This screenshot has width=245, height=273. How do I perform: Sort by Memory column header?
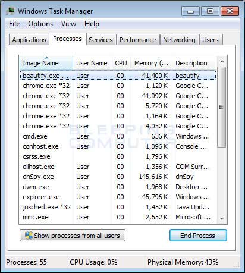click(x=151, y=63)
